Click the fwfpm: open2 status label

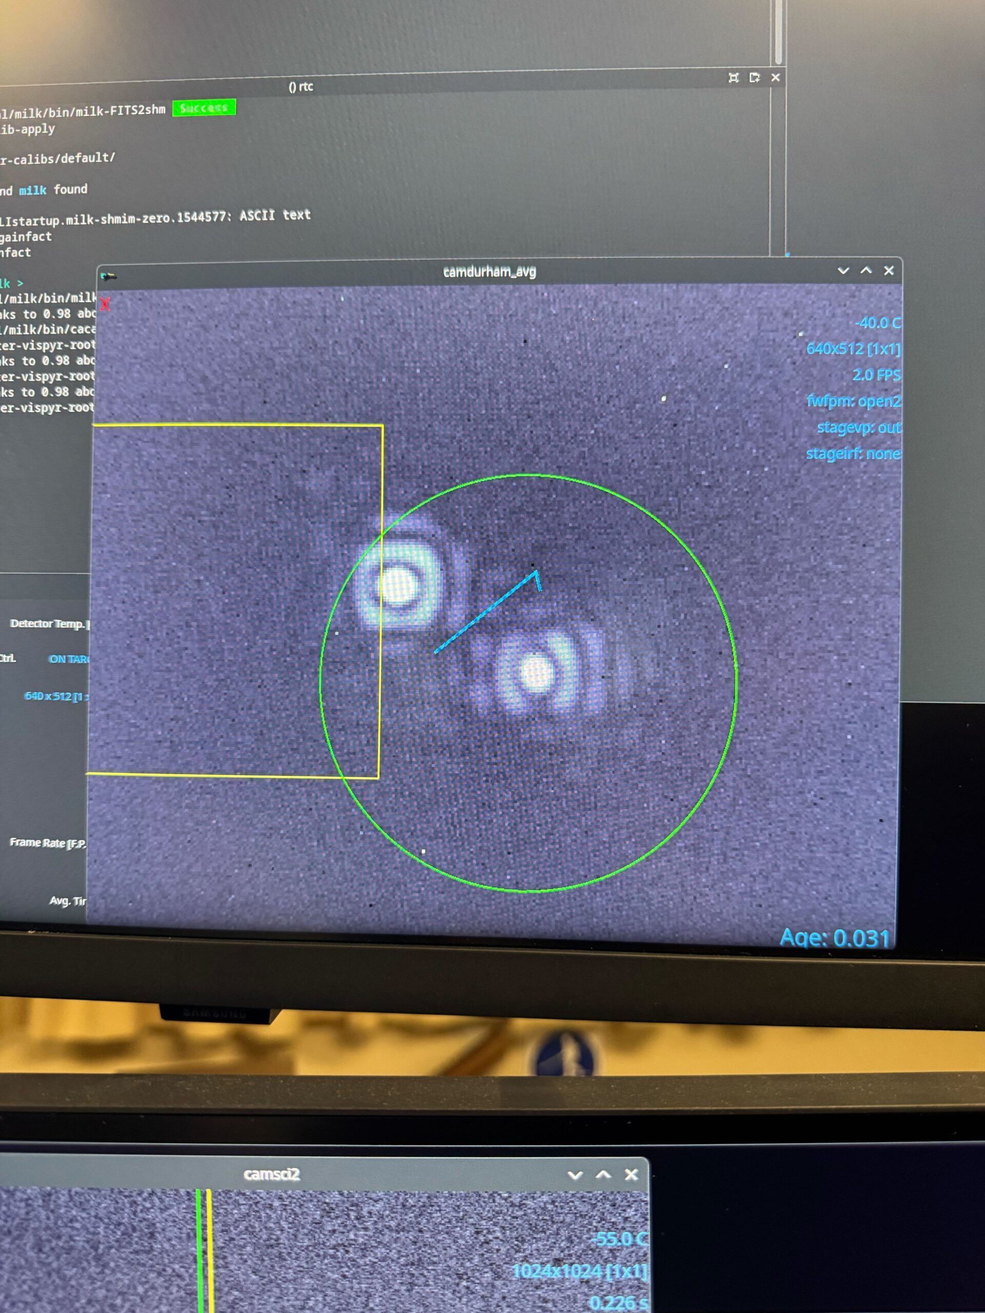(853, 401)
